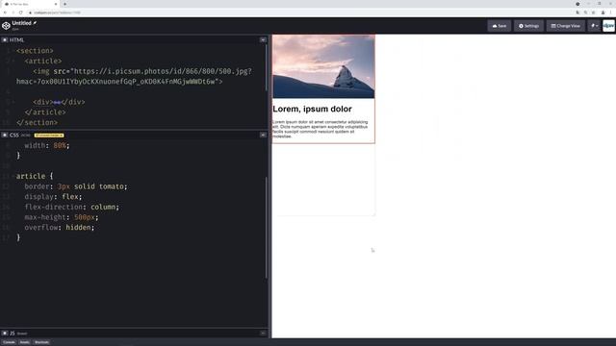This screenshot has height=346, width=616.
Task: Click the HTML editor vertical scrollbar
Action: pyautogui.click(x=267, y=67)
